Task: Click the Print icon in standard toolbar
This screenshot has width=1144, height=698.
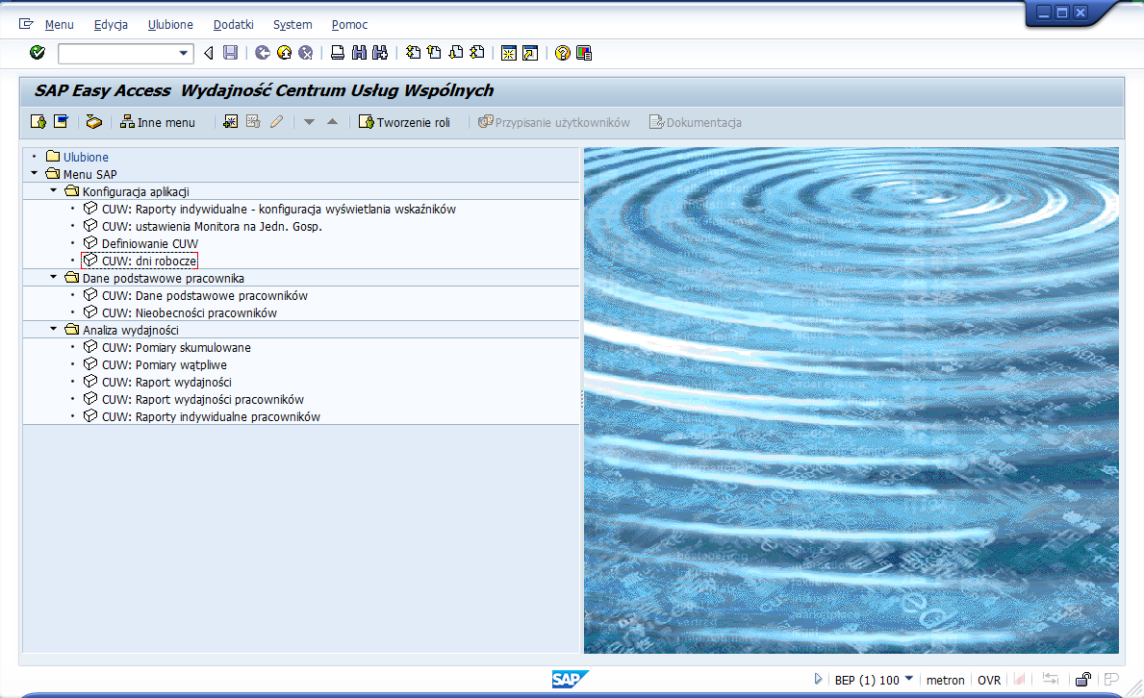Action: (x=338, y=53)
